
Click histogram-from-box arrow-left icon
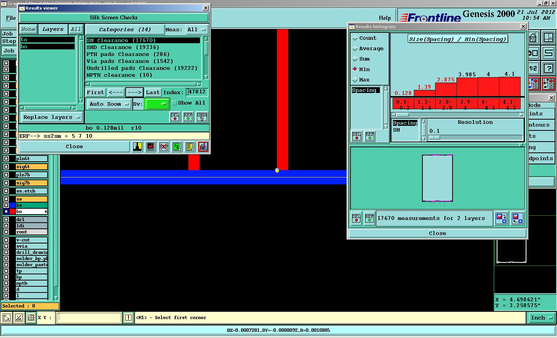[517, 218]
